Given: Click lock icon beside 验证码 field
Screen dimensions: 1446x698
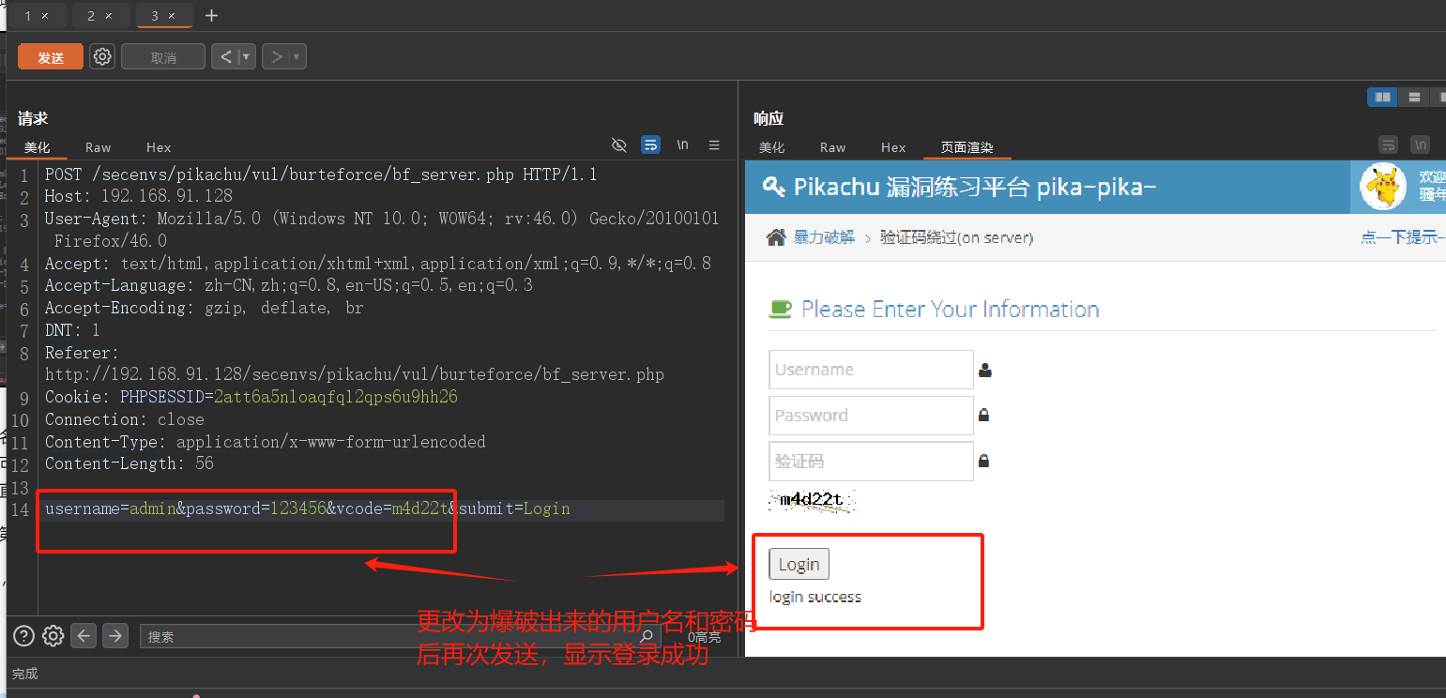Looking at the screenshot, I should point(984,461).
